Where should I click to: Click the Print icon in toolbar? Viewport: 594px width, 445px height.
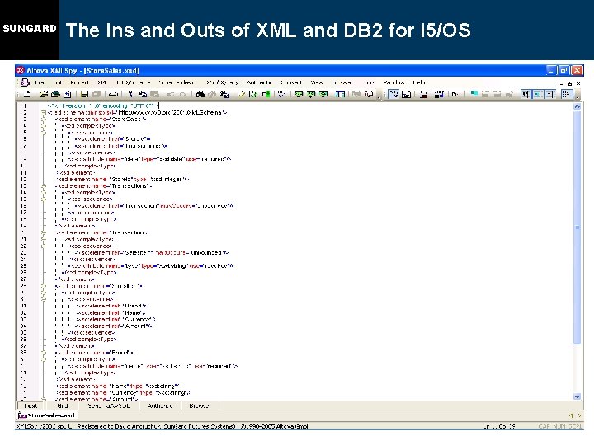[113, 94]
